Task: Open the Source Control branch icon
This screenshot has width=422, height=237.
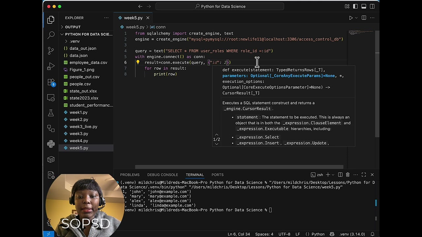Action: pos(51,50)
